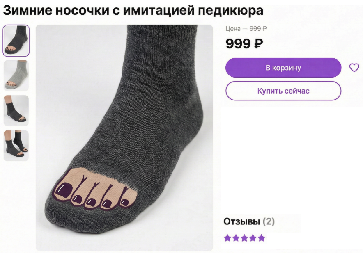The height and width of the screenshot is (258, 363).
Task: Click the fourth purple rating star
Action: pos(253,238)
